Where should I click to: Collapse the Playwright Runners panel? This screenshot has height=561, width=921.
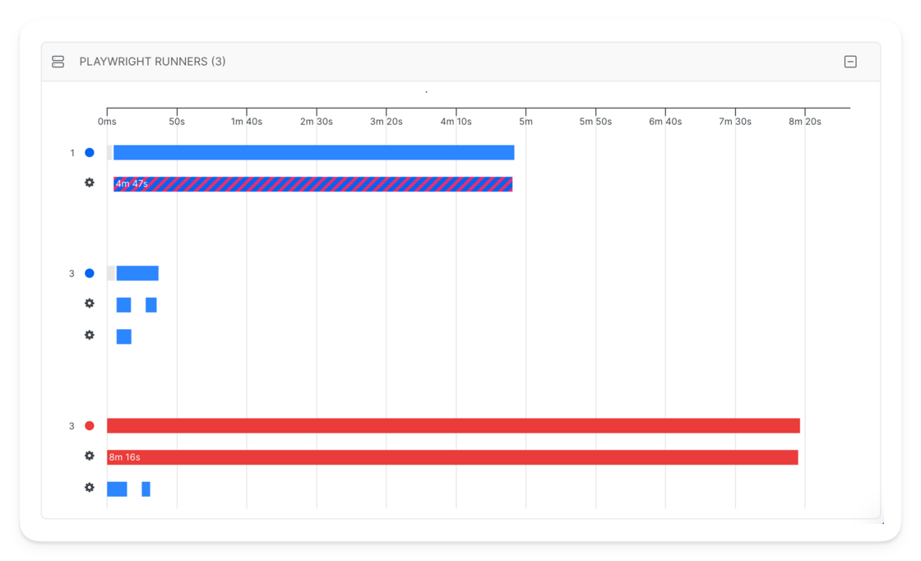(x=850, y=62)
